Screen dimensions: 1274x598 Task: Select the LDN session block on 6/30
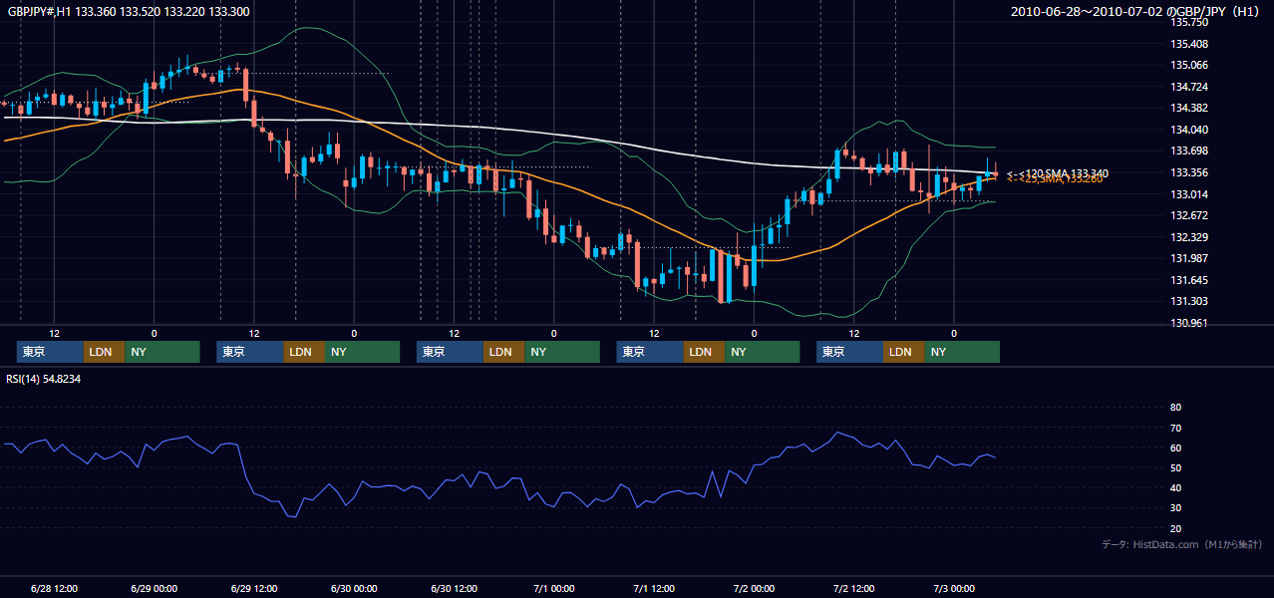(504, 352)
